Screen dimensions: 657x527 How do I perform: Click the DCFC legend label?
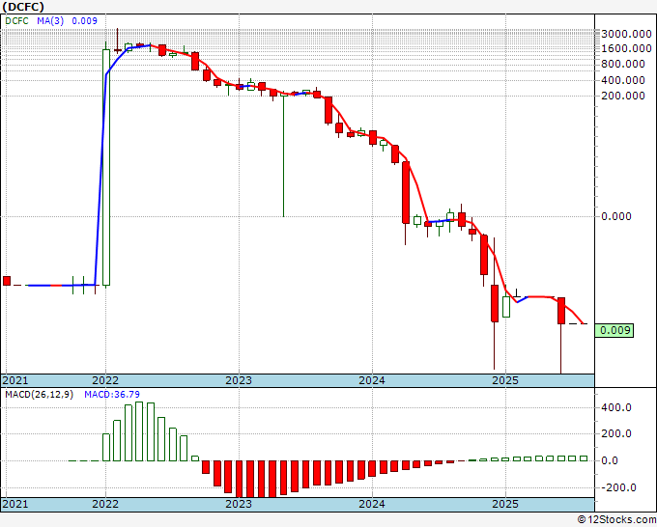(16, 21)
